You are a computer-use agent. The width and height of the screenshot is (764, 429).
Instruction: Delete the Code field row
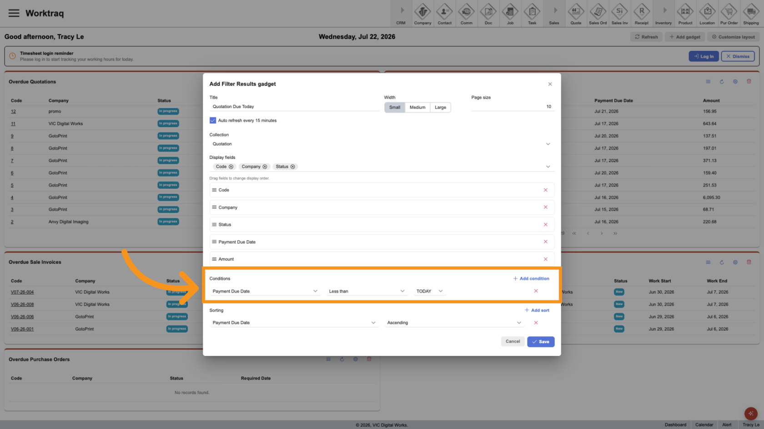point(545,190)
